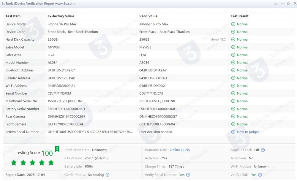Click the green check icon in Wi-Fi Address row
This screenshot has height=181, width=297.
point(233,85)
